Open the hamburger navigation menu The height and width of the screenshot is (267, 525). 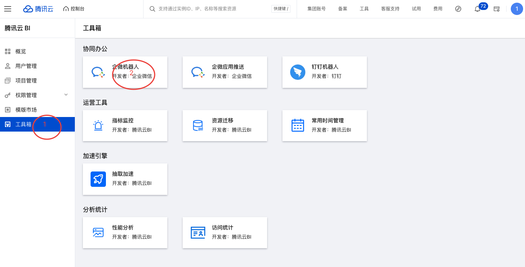pos(8,9)
